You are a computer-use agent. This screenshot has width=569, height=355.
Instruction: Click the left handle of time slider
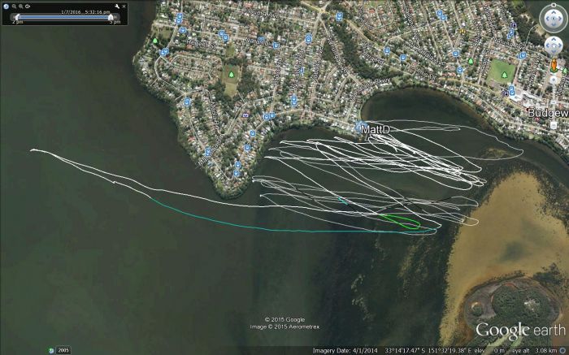point(17,17)
